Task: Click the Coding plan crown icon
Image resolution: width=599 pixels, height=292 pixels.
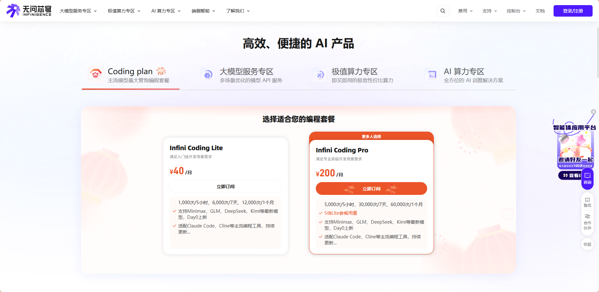Action: [95, 74]
